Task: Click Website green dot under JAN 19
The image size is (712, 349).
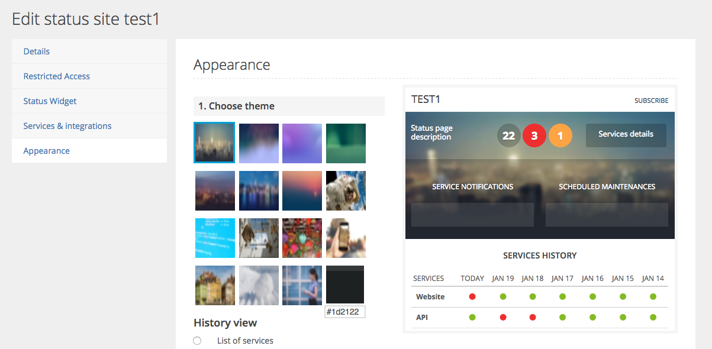Action: point(502,296)
